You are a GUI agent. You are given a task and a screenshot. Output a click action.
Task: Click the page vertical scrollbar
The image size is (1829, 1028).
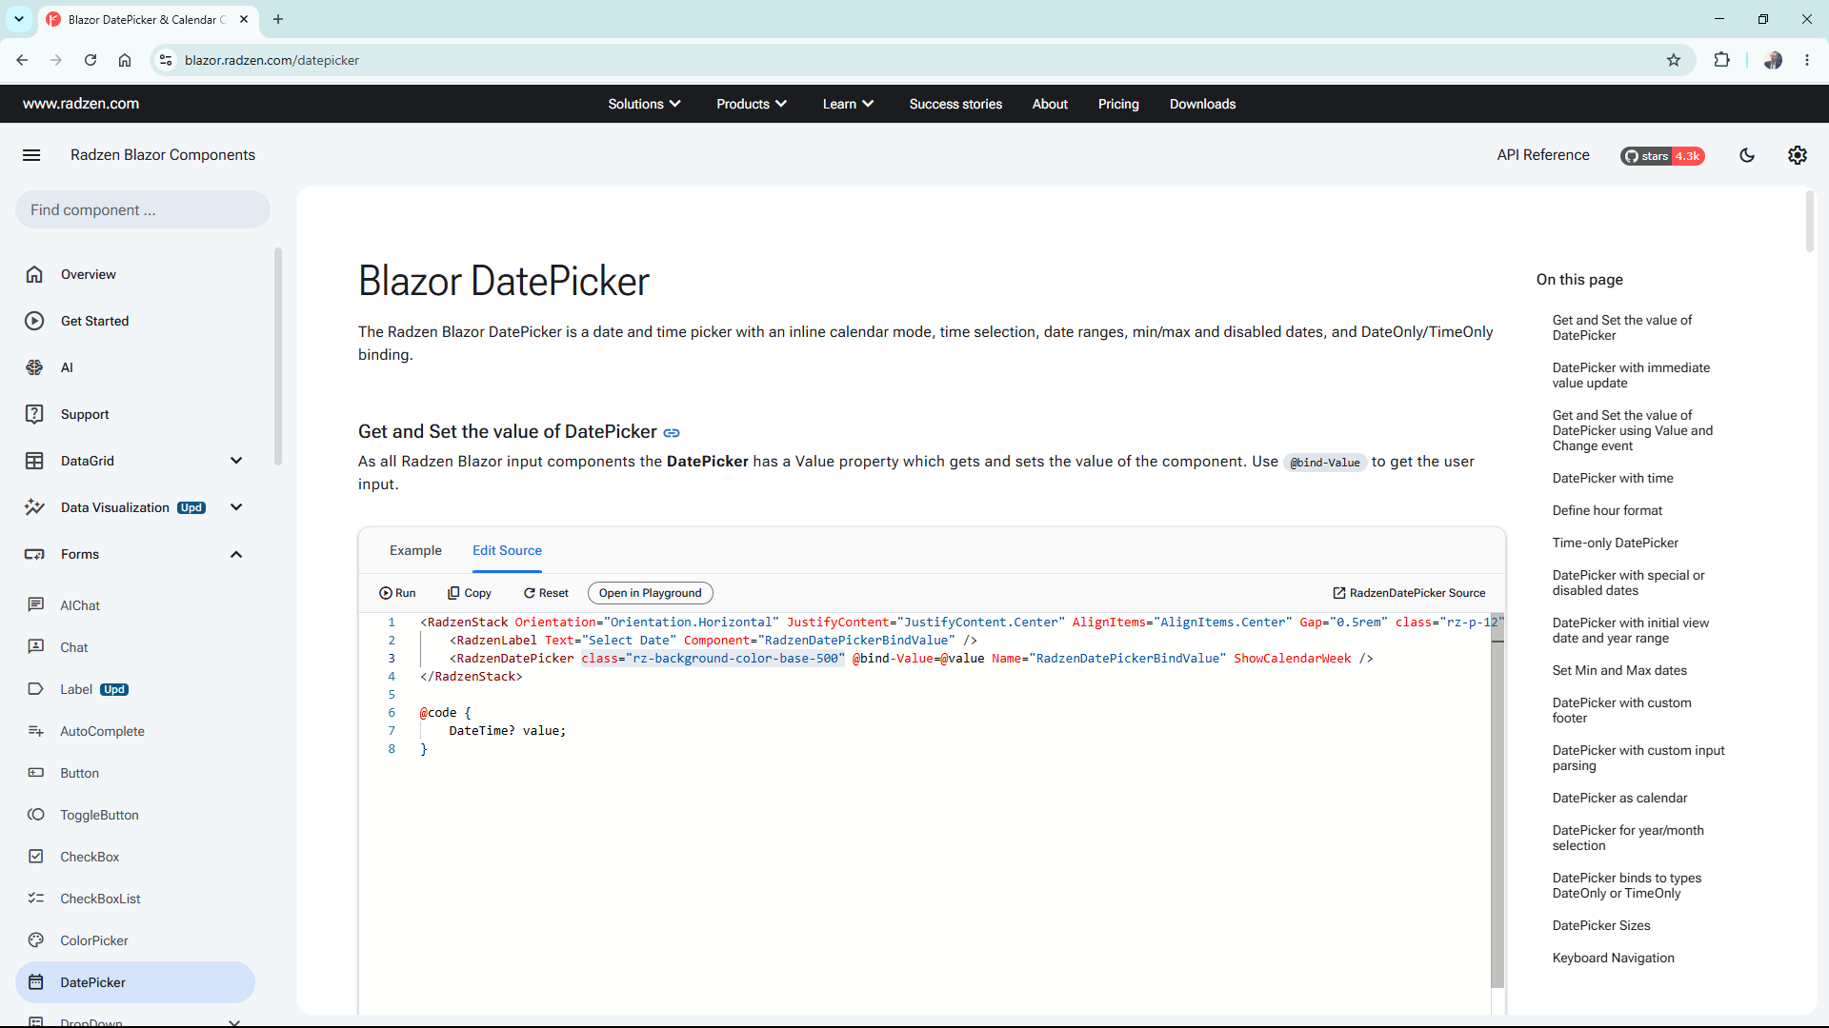(1810, 222)
